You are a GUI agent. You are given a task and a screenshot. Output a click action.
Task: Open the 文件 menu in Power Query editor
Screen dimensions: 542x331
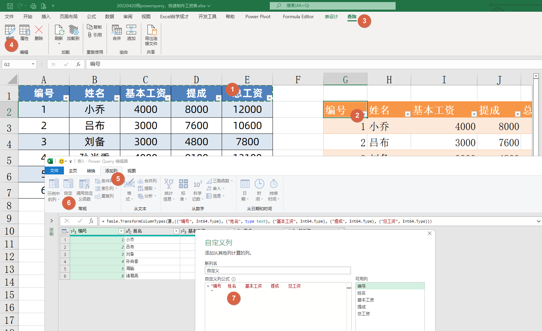click(54, 171)
